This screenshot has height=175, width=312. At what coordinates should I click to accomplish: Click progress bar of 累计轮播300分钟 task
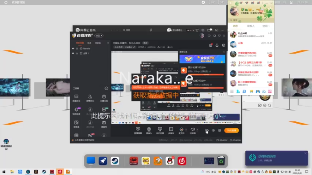pos(206,88)
